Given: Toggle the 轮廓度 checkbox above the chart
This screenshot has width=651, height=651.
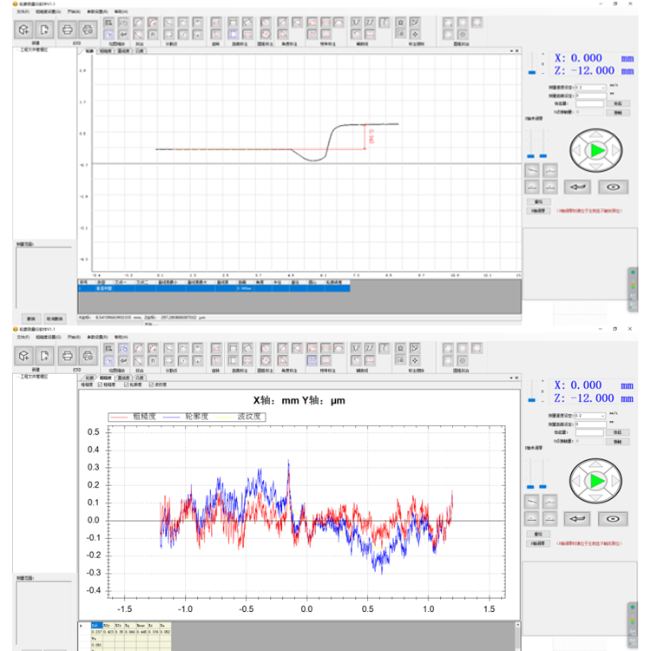Looking at the screenshot, I should coord(126,385).
